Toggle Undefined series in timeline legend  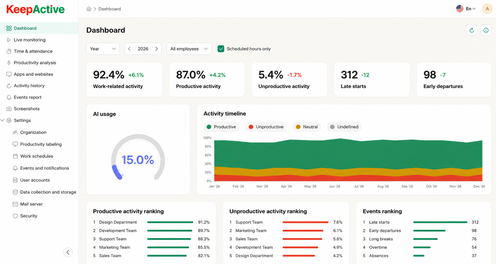pos(344,127)
